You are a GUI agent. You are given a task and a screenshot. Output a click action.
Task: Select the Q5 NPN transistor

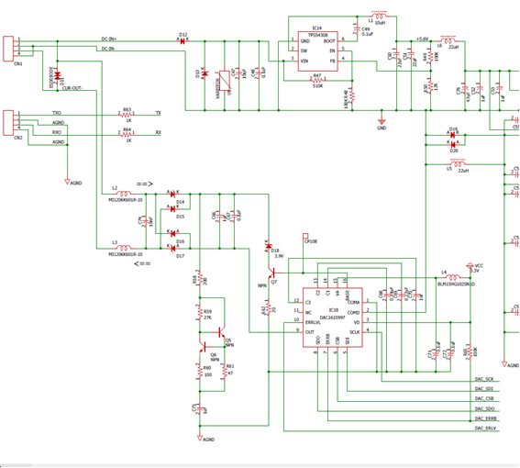pyautogui.click(x=221, y=332)
